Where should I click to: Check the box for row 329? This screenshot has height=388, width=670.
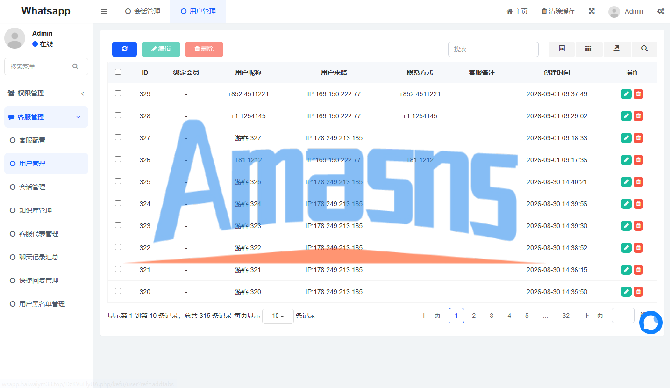coord(118,93)
